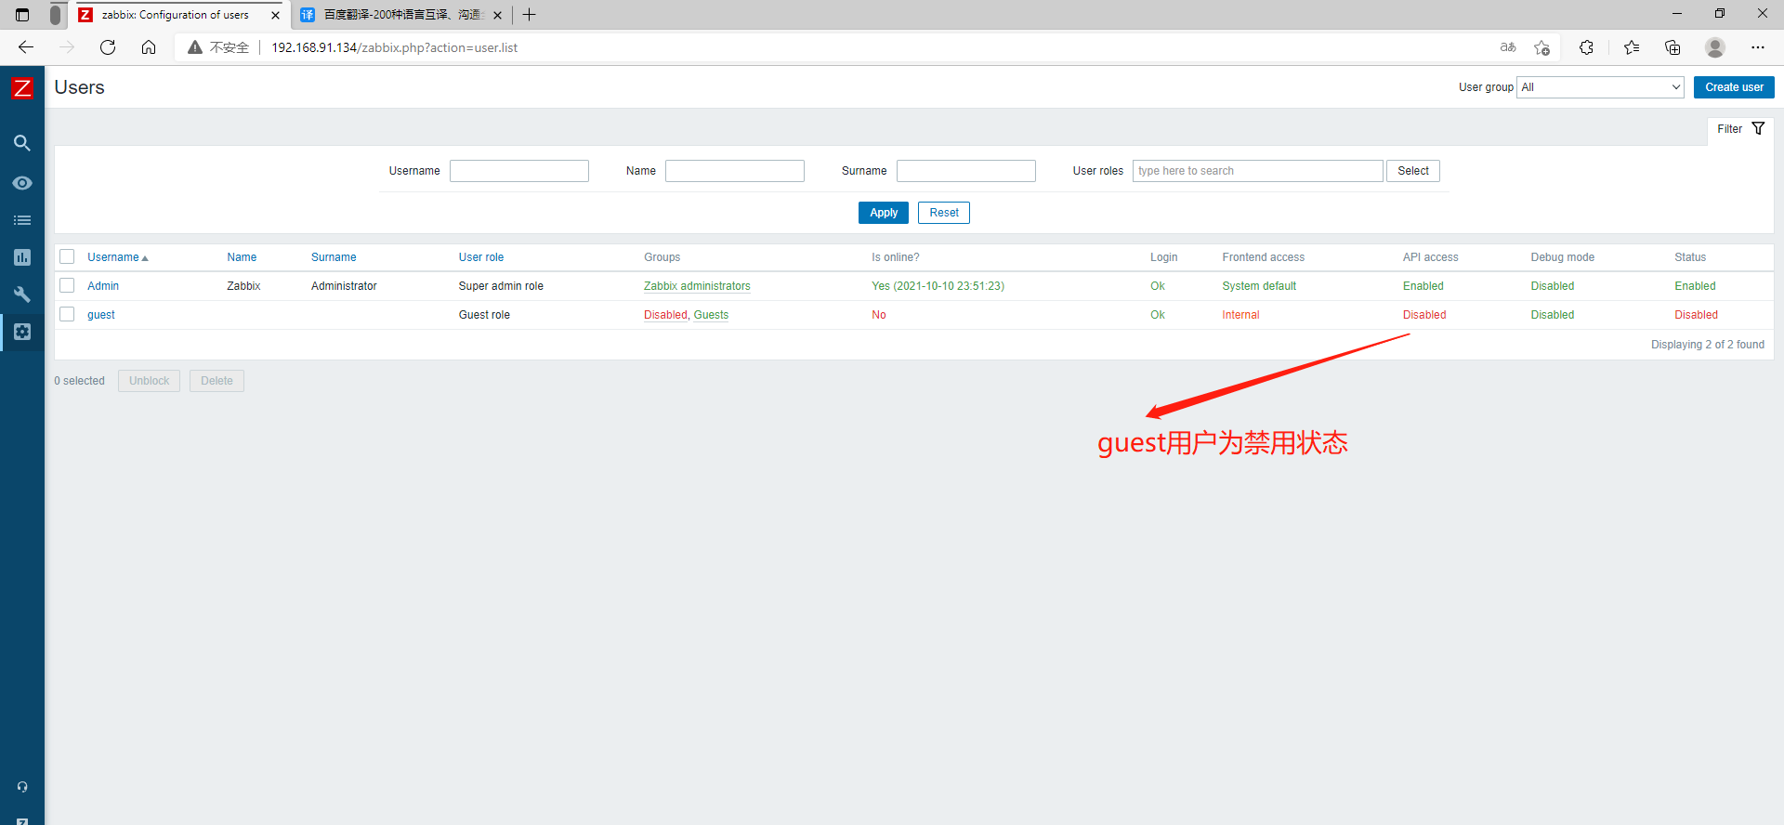Open the Admin user link
Viewport: 1784px width, 825px height.
tap(103, 286)
